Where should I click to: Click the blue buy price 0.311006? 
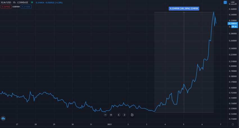(x=26, y=7)
